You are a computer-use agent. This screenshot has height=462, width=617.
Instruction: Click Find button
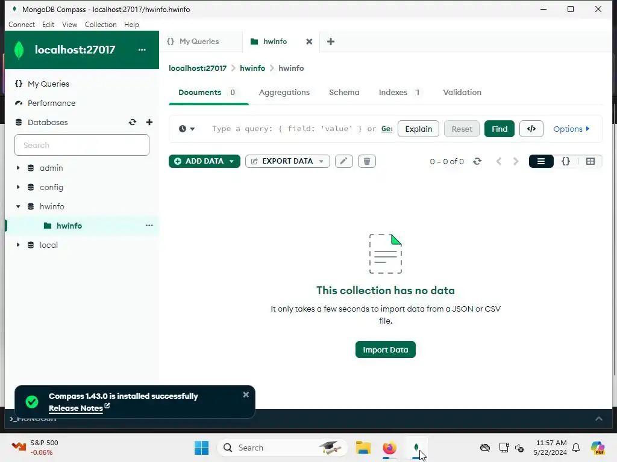tap(500, 129)
